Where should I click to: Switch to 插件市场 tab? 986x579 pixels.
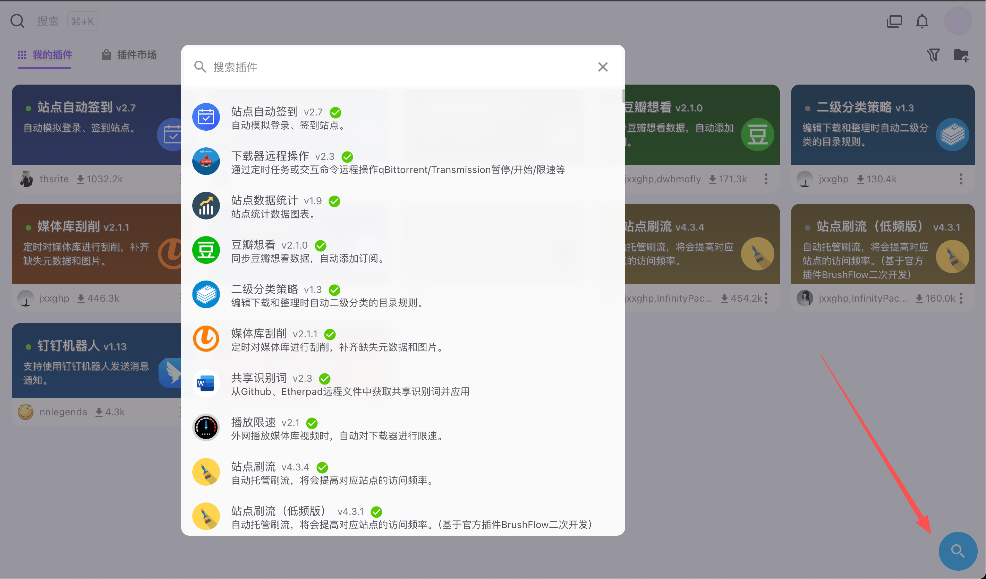[129, 55]
